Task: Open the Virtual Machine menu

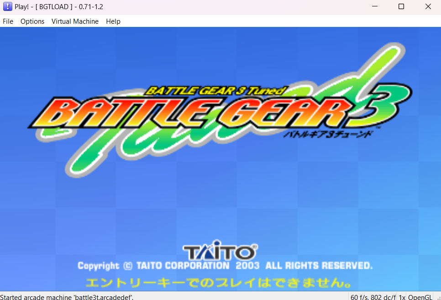Action: [75, 21]
